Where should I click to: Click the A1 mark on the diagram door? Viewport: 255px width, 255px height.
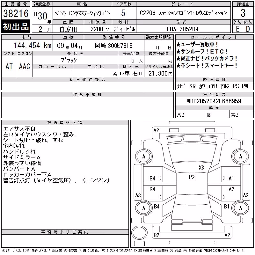click(x=231, y=178)
